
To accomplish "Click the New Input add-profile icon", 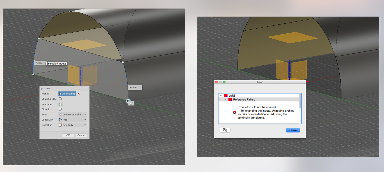I will coord(60,104).
